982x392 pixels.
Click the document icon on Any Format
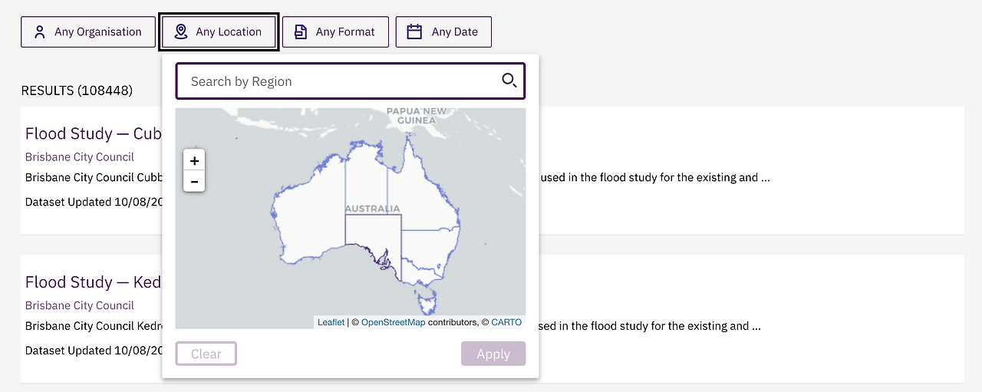coord(301,32)
